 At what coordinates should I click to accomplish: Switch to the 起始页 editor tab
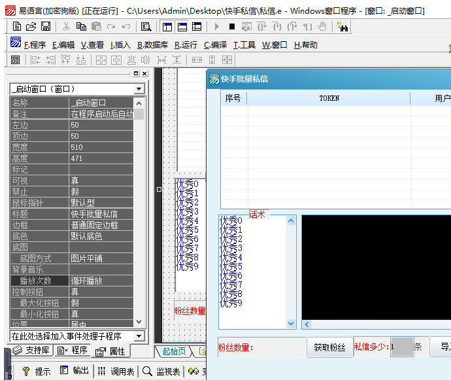[x=174, y=351]
